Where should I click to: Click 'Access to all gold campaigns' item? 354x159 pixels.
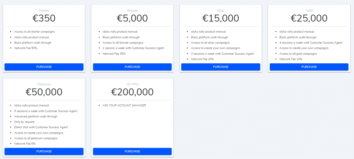(x=298, y=54)
